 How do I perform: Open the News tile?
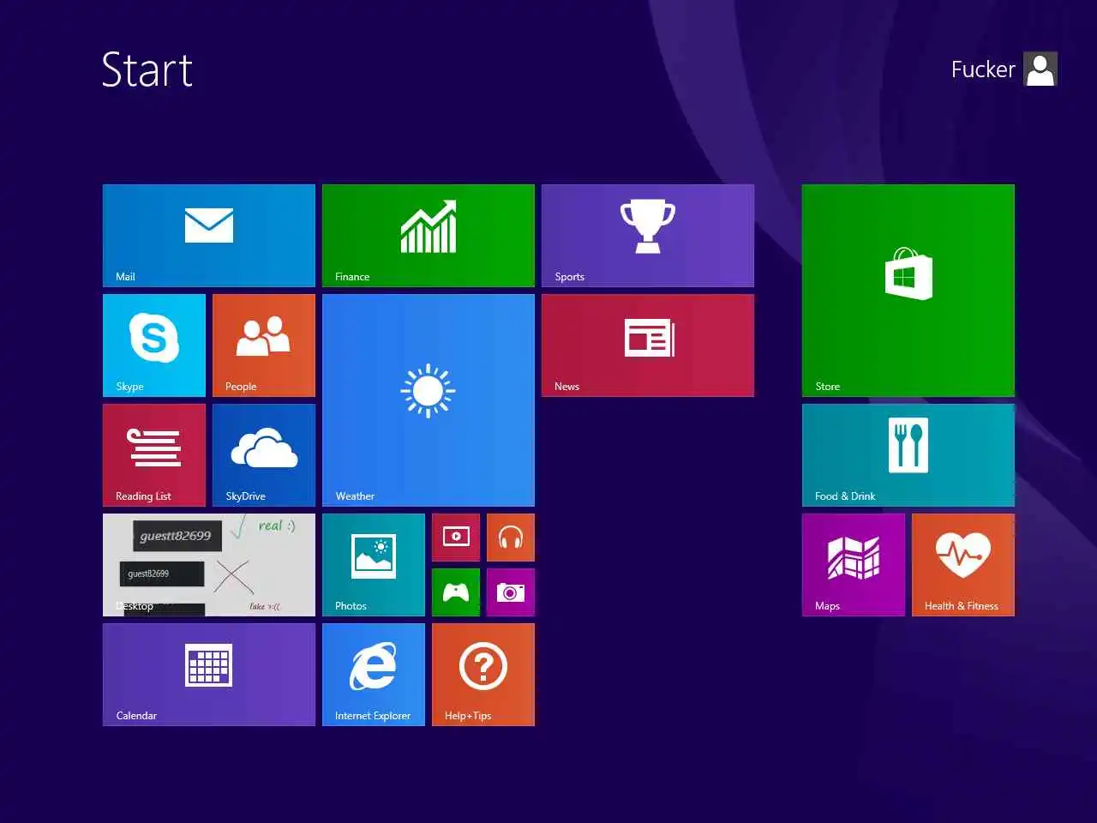[648, 345]
